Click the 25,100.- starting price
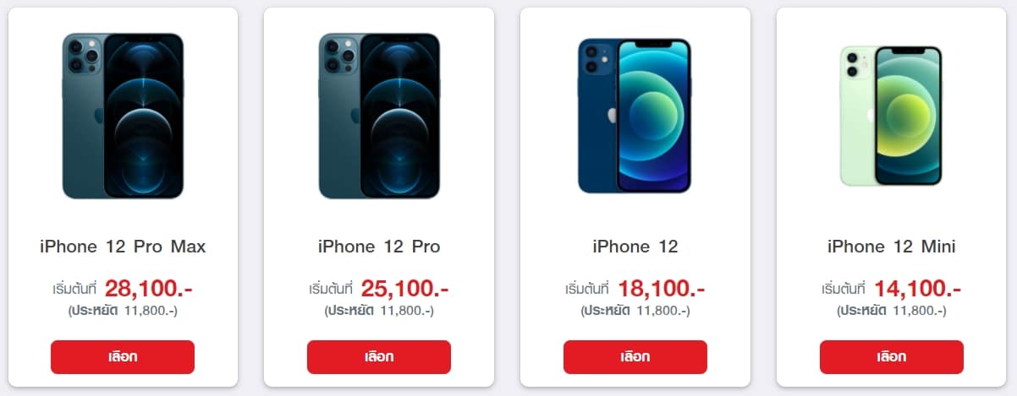The width and height of the screenshot is (1017, 396). point(405,289)
